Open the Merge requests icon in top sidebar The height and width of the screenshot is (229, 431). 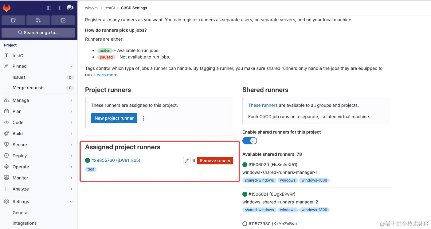click(x=38, y=20)
